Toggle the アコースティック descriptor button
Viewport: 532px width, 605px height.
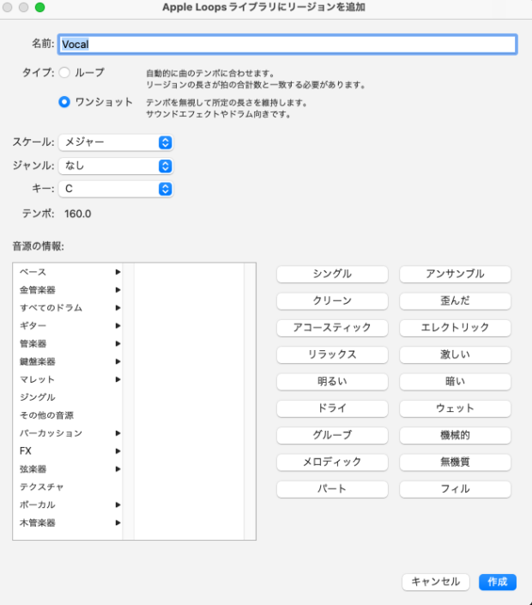[x=332, y=328]
